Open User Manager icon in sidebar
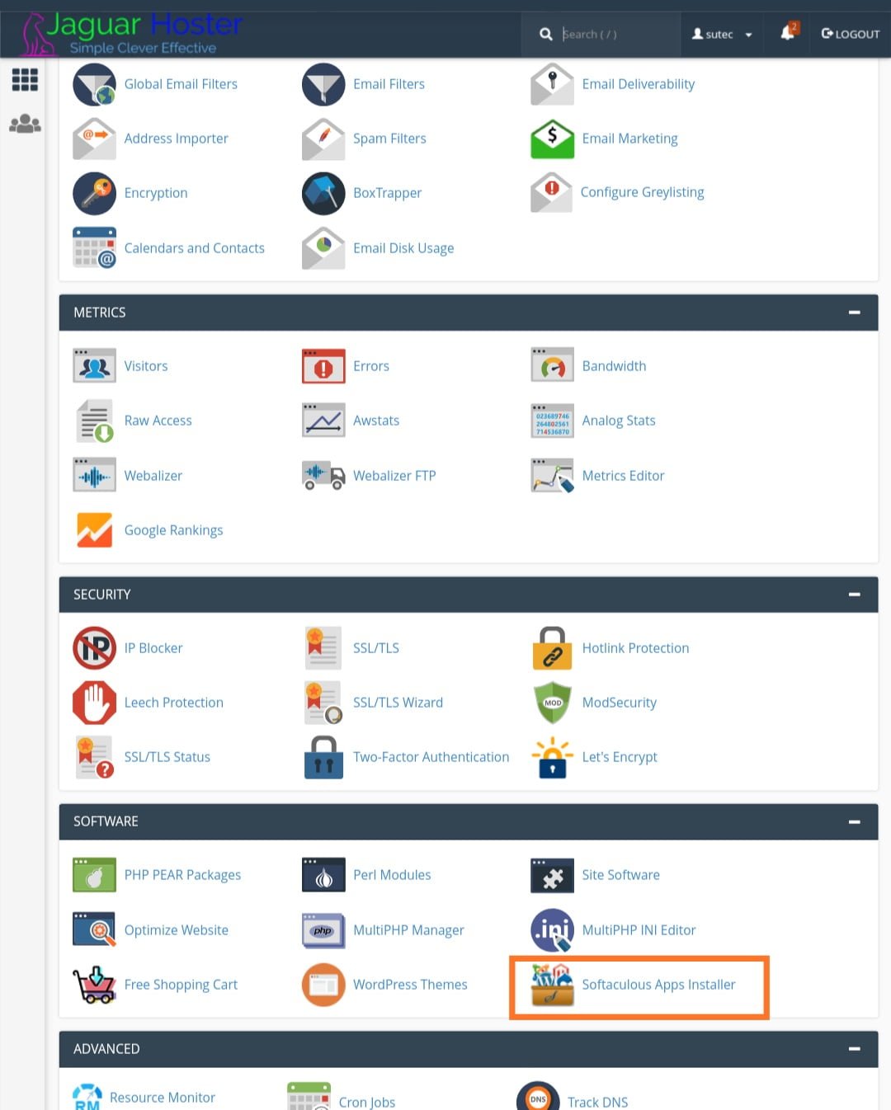This screenshot has width=891, height=1110. (x=25, y=124)
